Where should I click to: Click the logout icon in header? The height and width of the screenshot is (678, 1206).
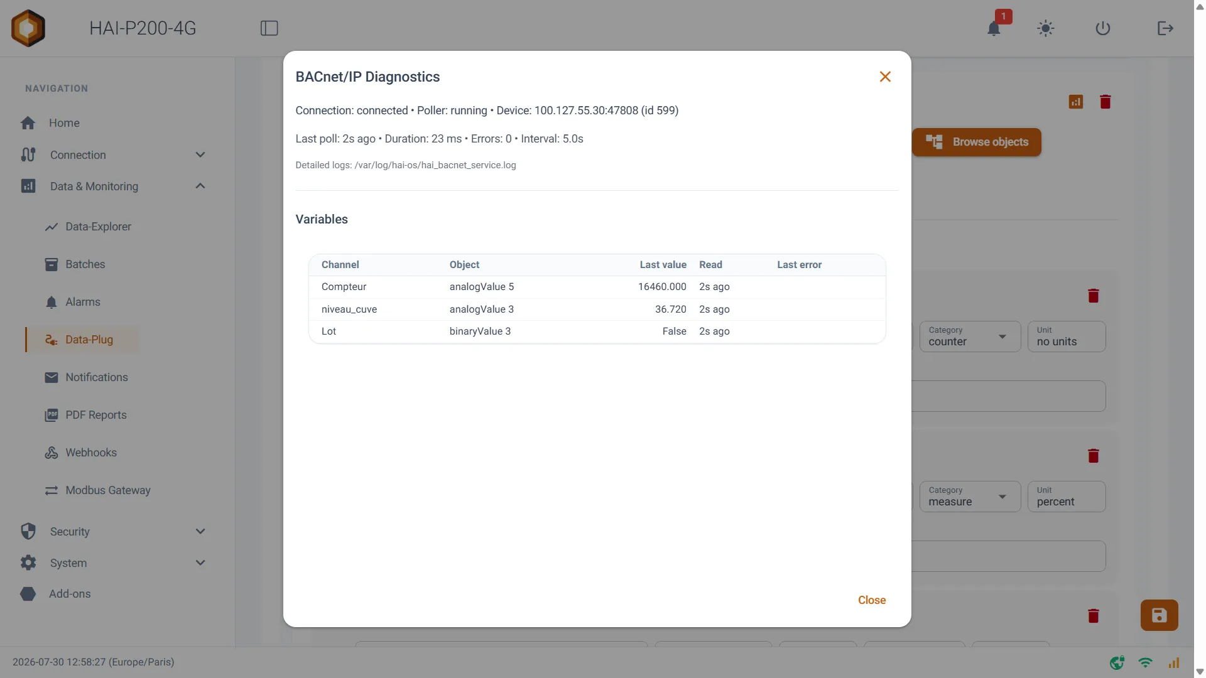pos(1165,28)
